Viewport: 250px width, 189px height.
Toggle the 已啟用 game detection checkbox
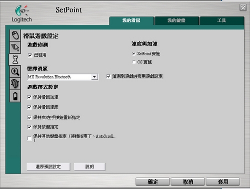coord(30,55)
